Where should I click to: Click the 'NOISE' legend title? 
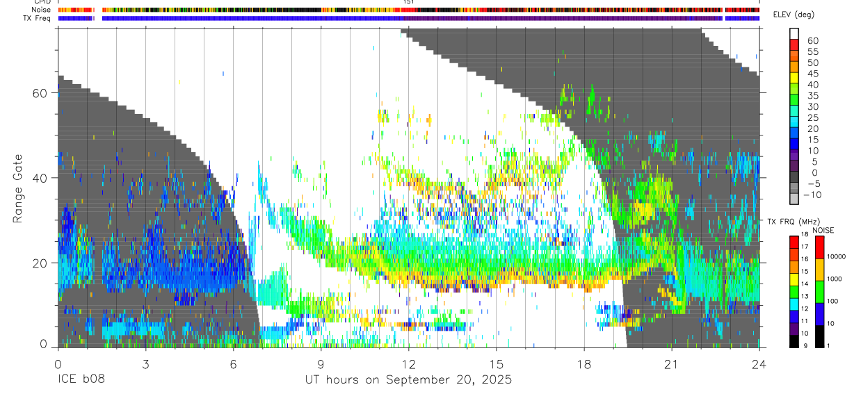(823, 230)
